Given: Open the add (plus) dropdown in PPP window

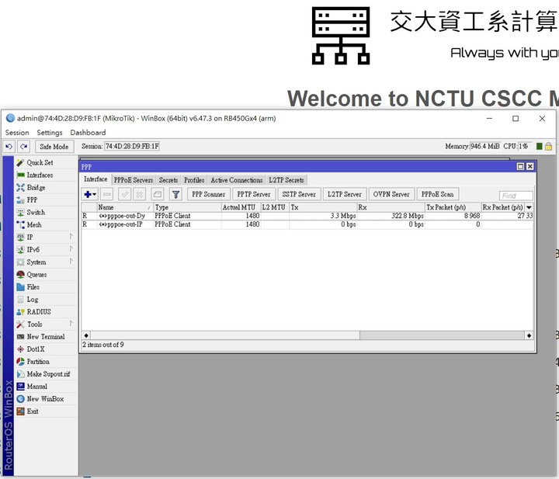Looking at the screenshot, I should point(90,194).
